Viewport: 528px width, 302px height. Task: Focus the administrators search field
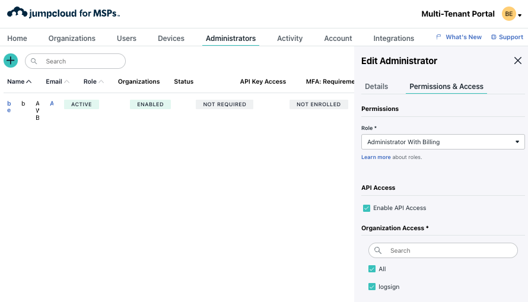pos(75,61)
